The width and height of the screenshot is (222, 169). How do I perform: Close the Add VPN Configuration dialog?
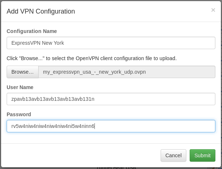tap(213, 10)
